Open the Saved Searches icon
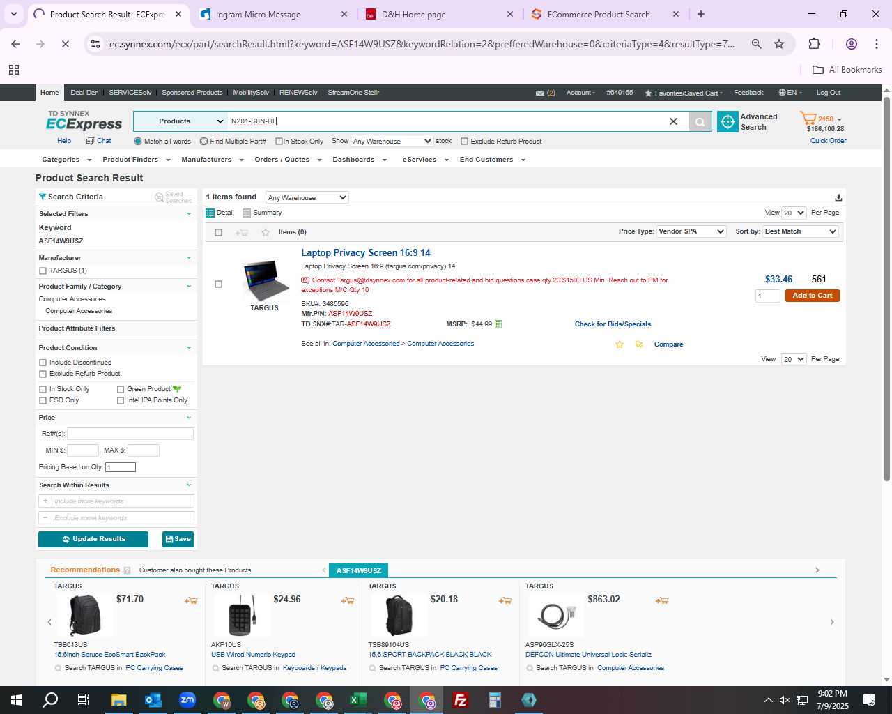892x714 pixels. (x=159, y=197)
